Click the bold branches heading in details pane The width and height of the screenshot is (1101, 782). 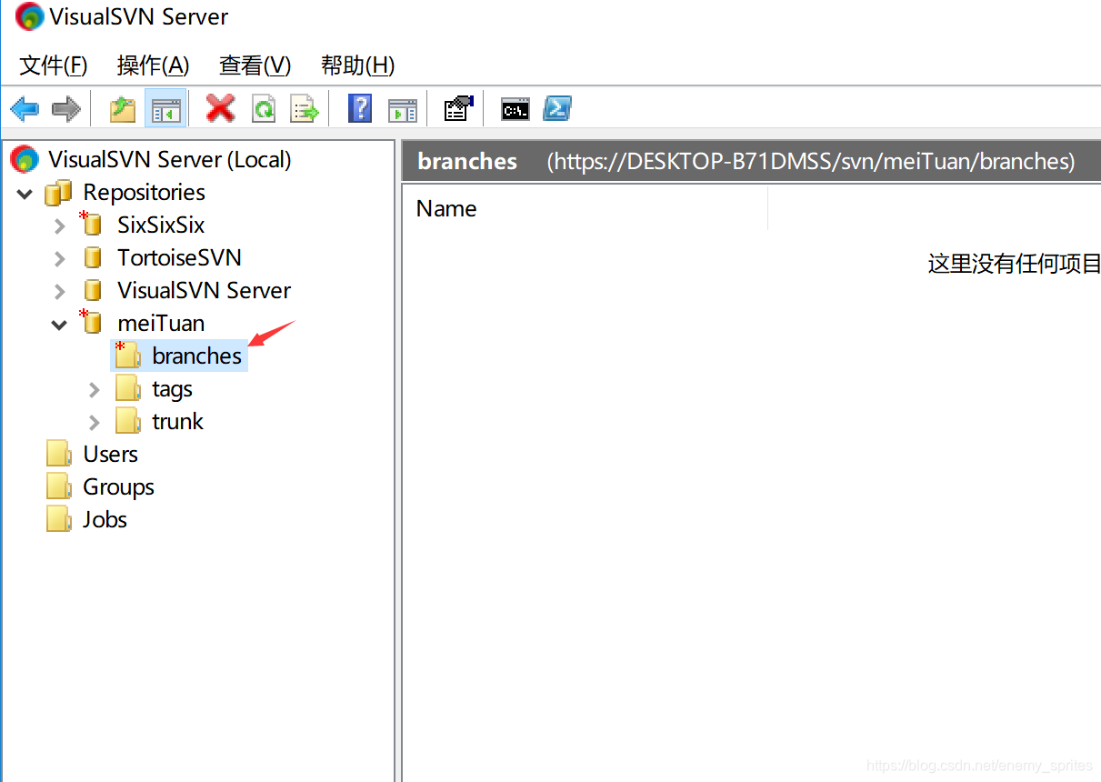coord(467,162)
